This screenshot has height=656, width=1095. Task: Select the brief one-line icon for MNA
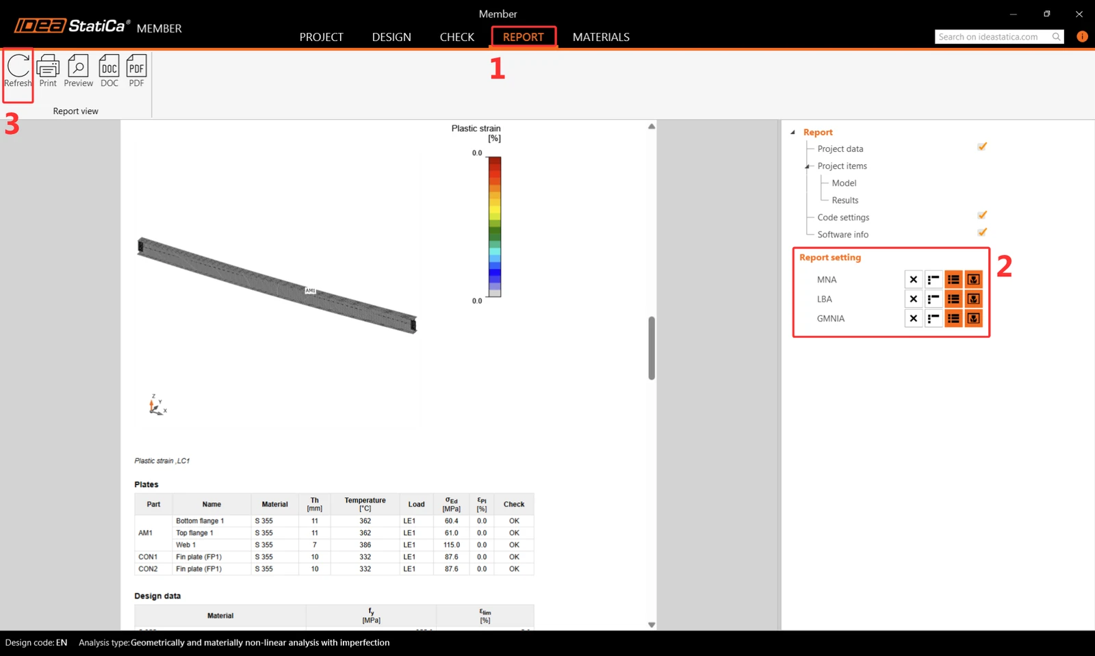coord(933,279)
